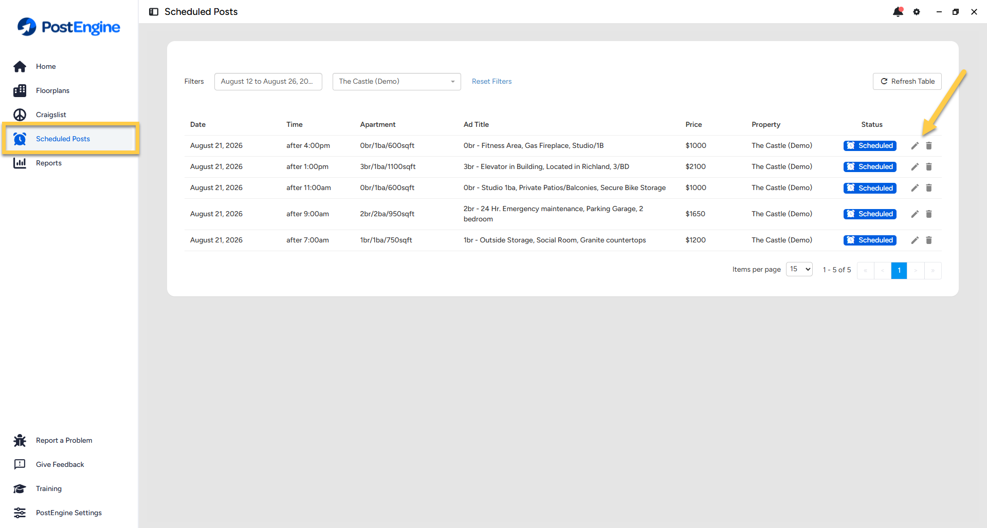Image resolution: width=987 pixels, height=528 pixels.
Task: Click the '3br/1ba/1100sqft' apartment cell
Action: tap(388, 167)
